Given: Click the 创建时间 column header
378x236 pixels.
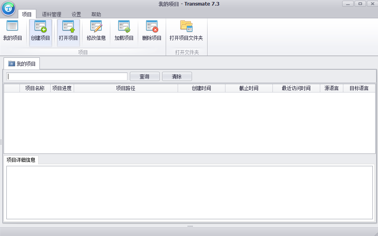Looking at the screenshot, I should (201, 88).
